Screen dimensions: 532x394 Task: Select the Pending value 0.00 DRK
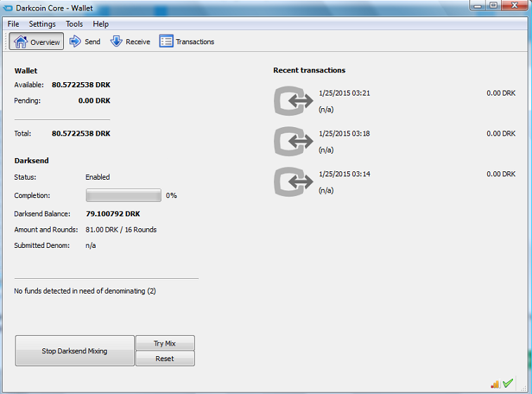(x=94, y=100)
